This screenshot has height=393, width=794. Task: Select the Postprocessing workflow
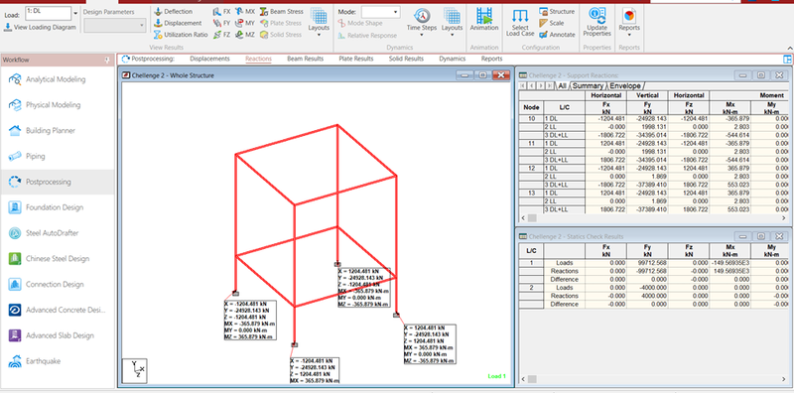pos(58,182)
